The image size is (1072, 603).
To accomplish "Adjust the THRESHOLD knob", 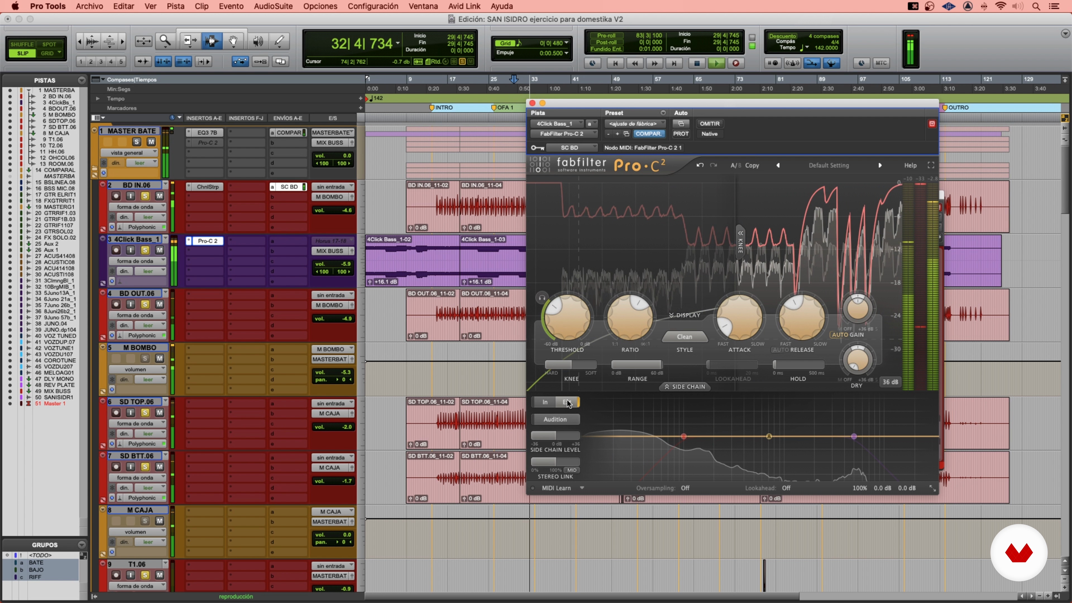I will click(567, 317).
